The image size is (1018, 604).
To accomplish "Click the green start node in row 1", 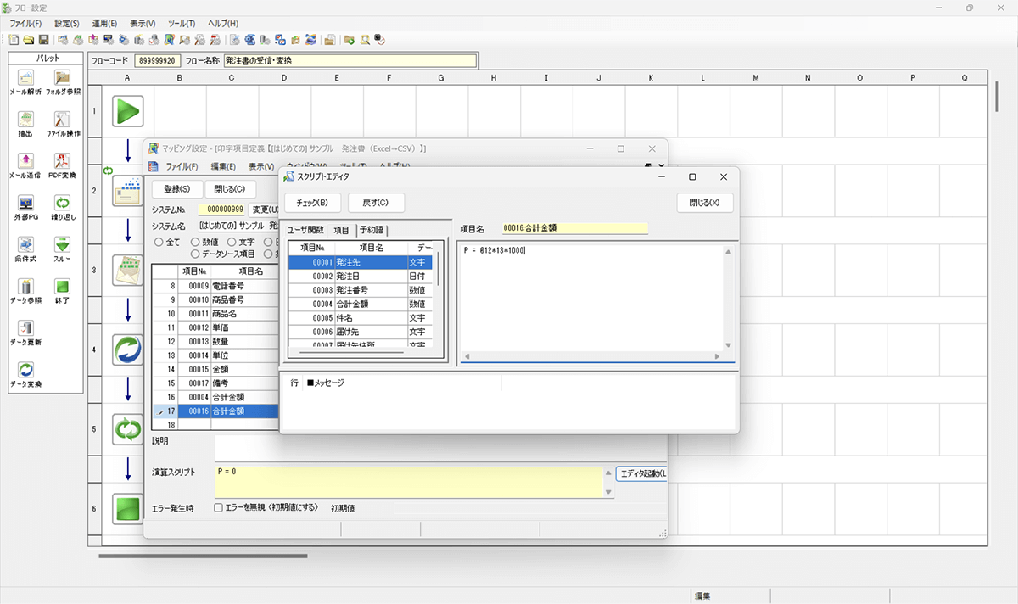I will point(127,111).
